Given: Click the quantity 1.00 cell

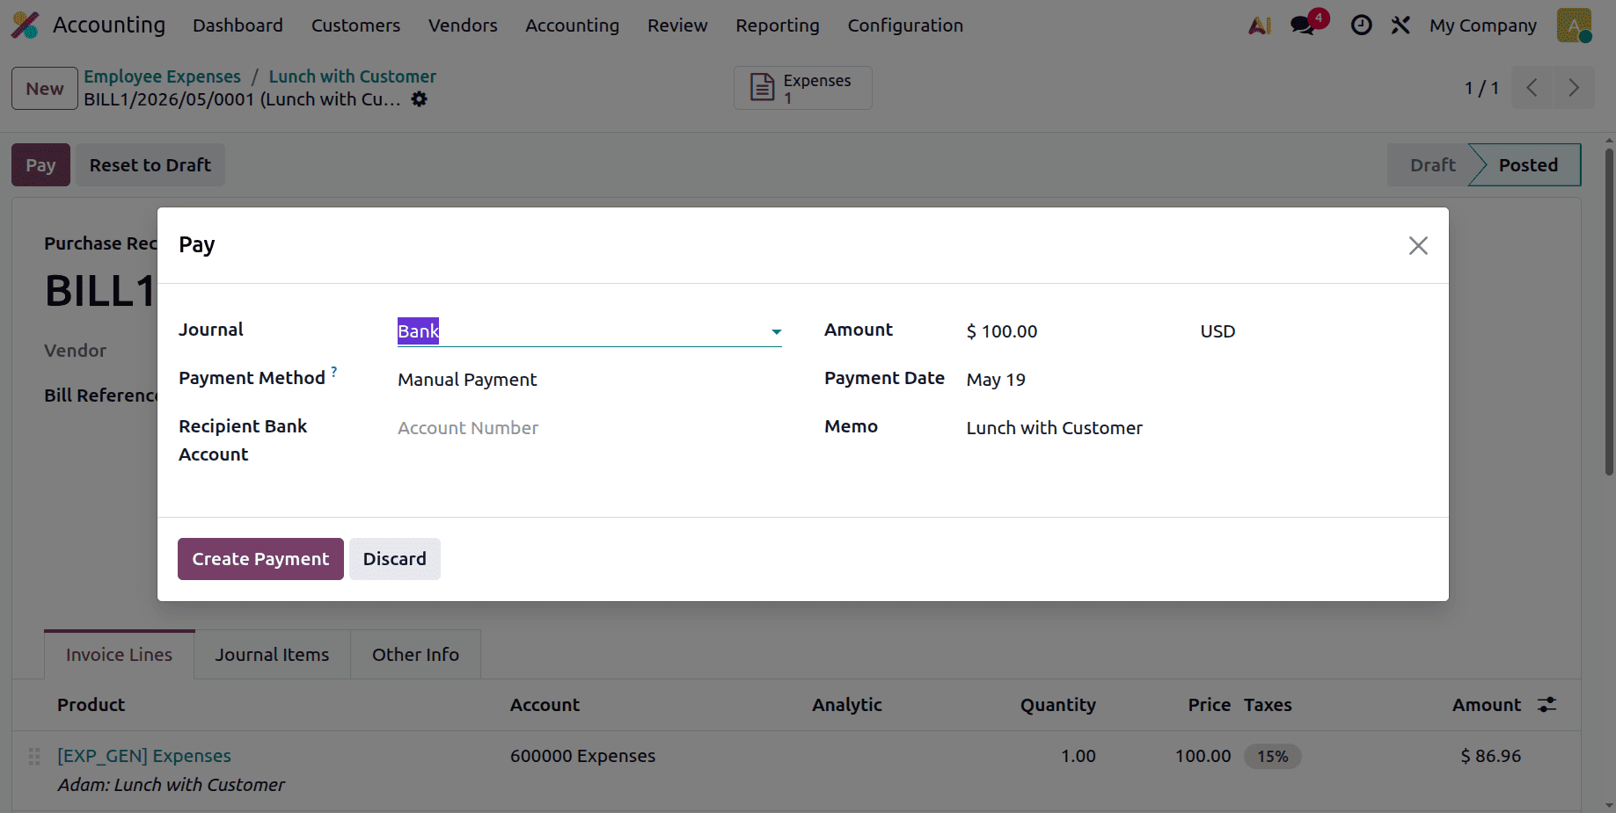Looking at the screenshot, I should [1078, 756].
